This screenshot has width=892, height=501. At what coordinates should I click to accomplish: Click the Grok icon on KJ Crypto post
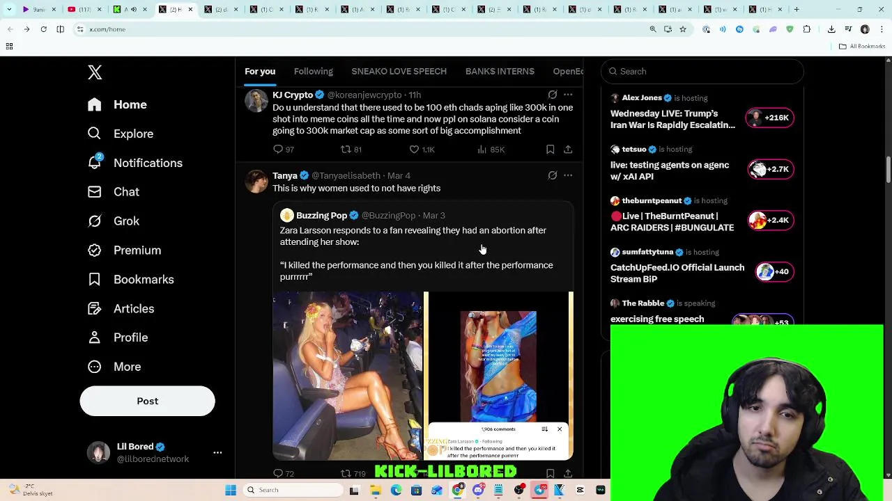[552, 95]
